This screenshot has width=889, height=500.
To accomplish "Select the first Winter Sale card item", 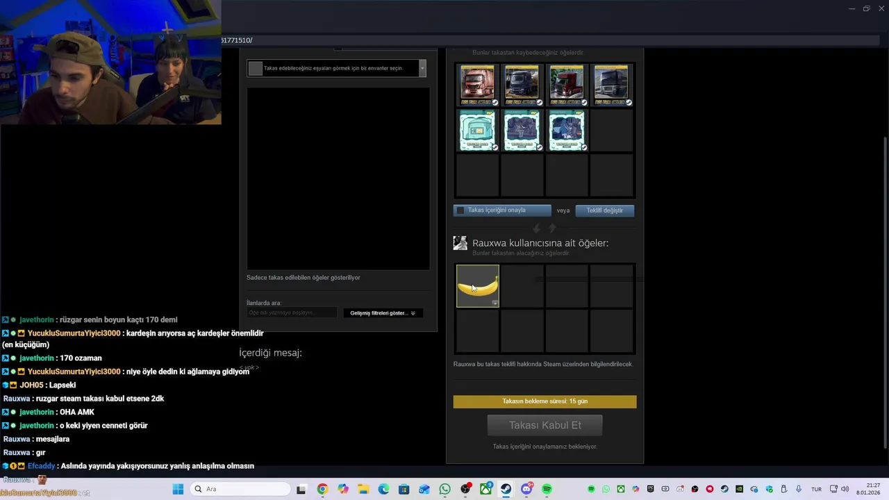I will [477, 130].
